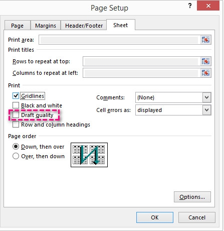Select the Over, then down radio button

(16, 156)
